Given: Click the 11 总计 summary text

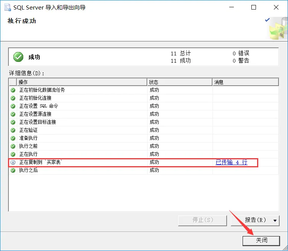Looking at the screenshot, I should pos(181,53).
